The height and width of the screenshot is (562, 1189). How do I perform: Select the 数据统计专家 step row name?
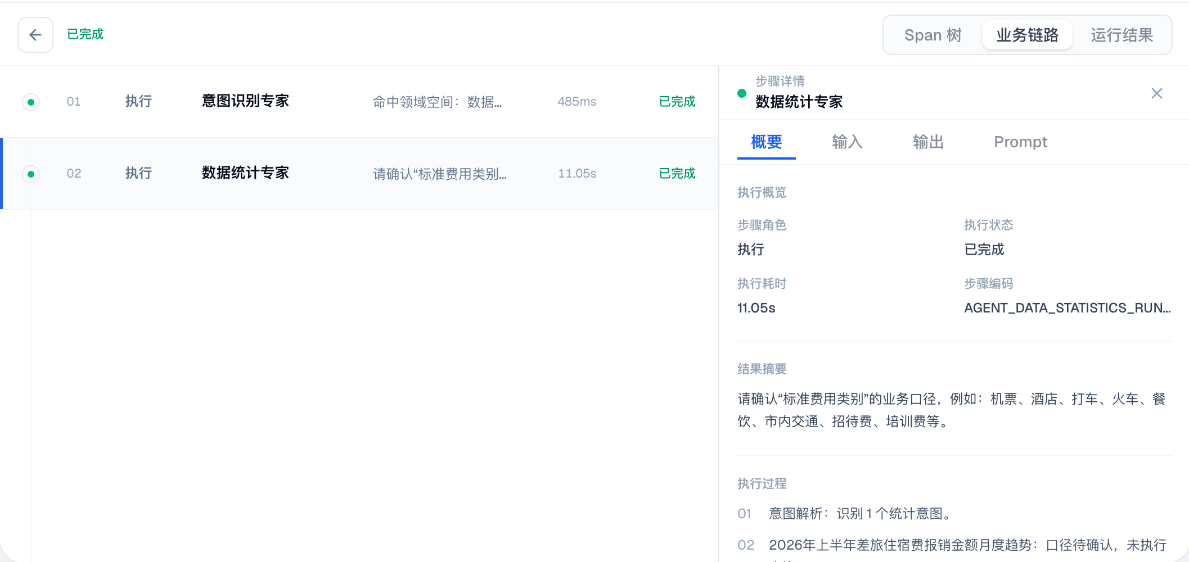(245, 173)
